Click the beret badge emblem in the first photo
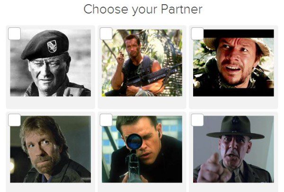Image resolution: width=284 pixels, height=192 pixels. (x=52, y=46)
